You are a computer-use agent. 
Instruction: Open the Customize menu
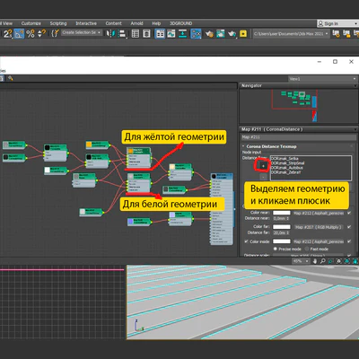31,23
